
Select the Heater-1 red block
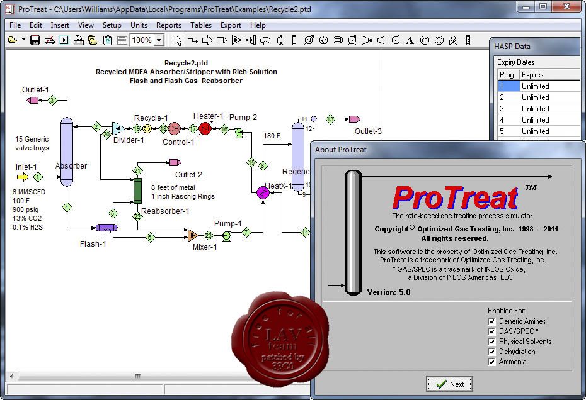pyautogui.click(x=205, y=129)
